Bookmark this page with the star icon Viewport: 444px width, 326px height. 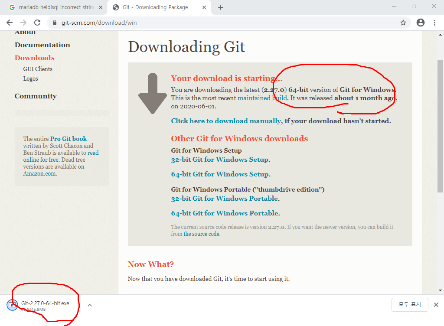pos(403,23)
